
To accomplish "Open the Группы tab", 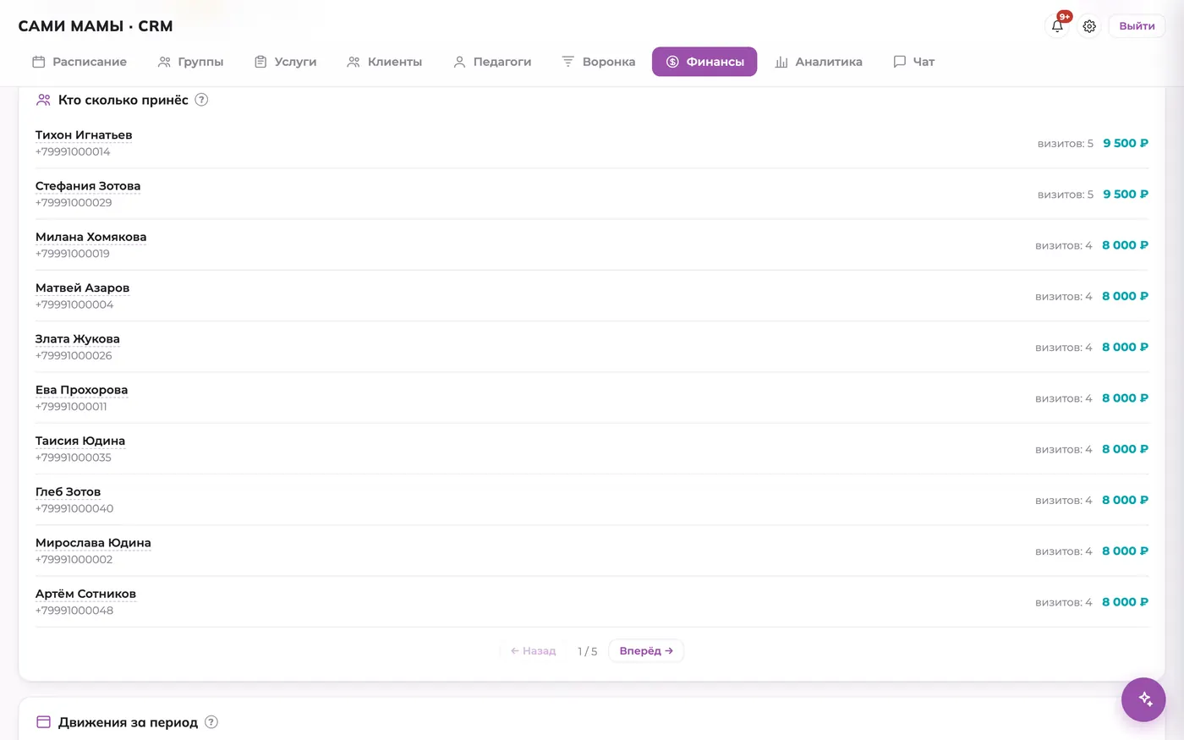I will [190, 62].
